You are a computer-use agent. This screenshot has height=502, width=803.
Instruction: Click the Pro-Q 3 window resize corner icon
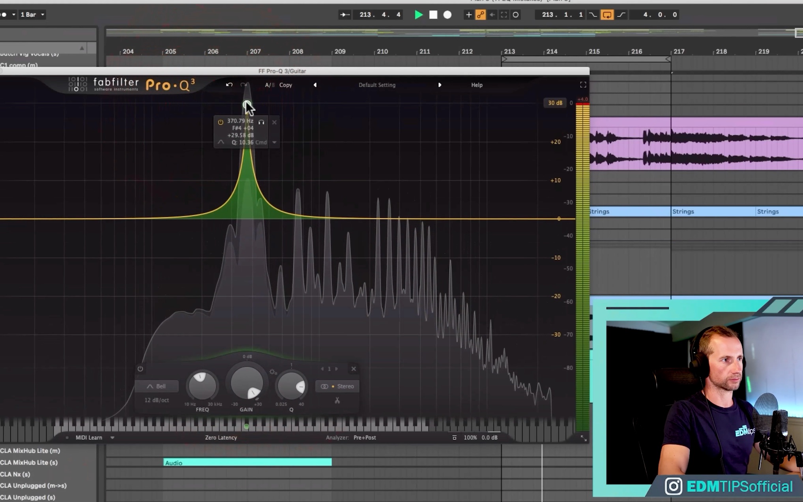pyautogui.click(x=584, y=438)
